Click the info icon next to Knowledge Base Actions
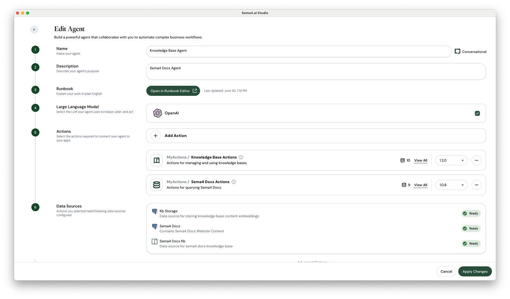510x299 pixels. point(241,157)
